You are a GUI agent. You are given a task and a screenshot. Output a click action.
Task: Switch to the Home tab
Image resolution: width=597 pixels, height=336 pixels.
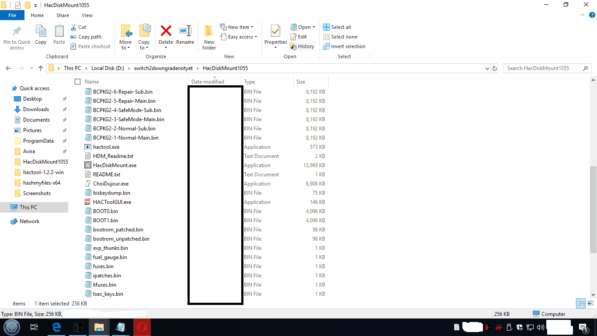click(37, 15)
